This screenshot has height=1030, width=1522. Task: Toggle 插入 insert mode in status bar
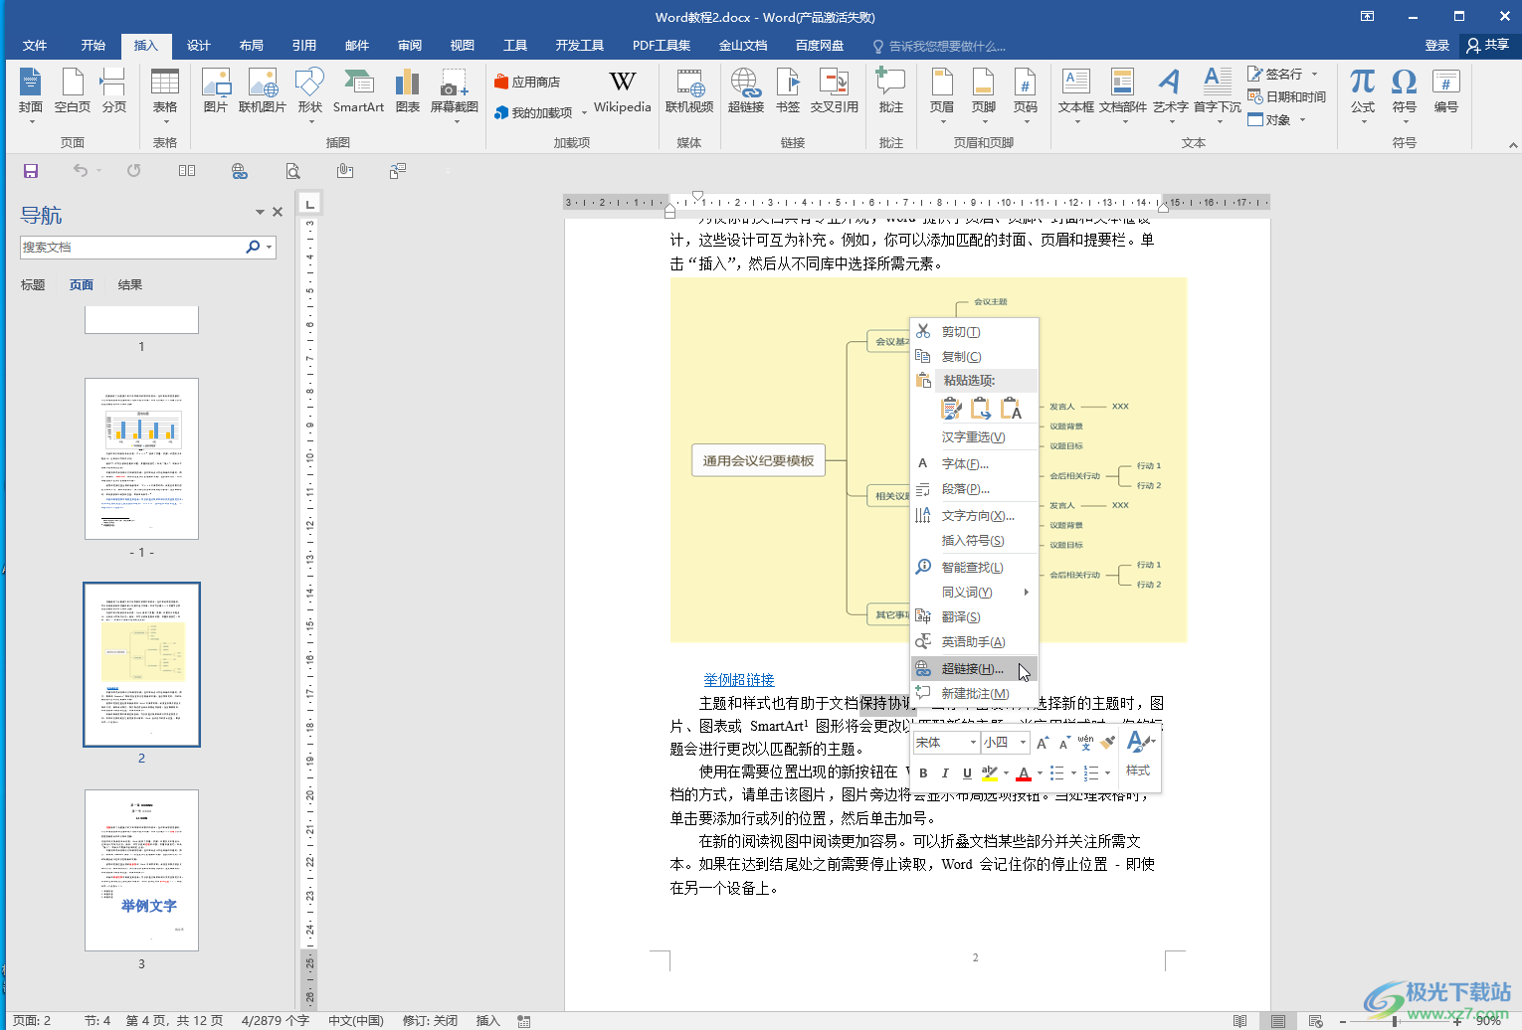click(x=488, y=1020)
